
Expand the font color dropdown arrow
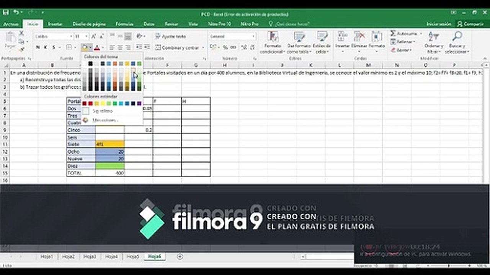[x=102, y=48]
